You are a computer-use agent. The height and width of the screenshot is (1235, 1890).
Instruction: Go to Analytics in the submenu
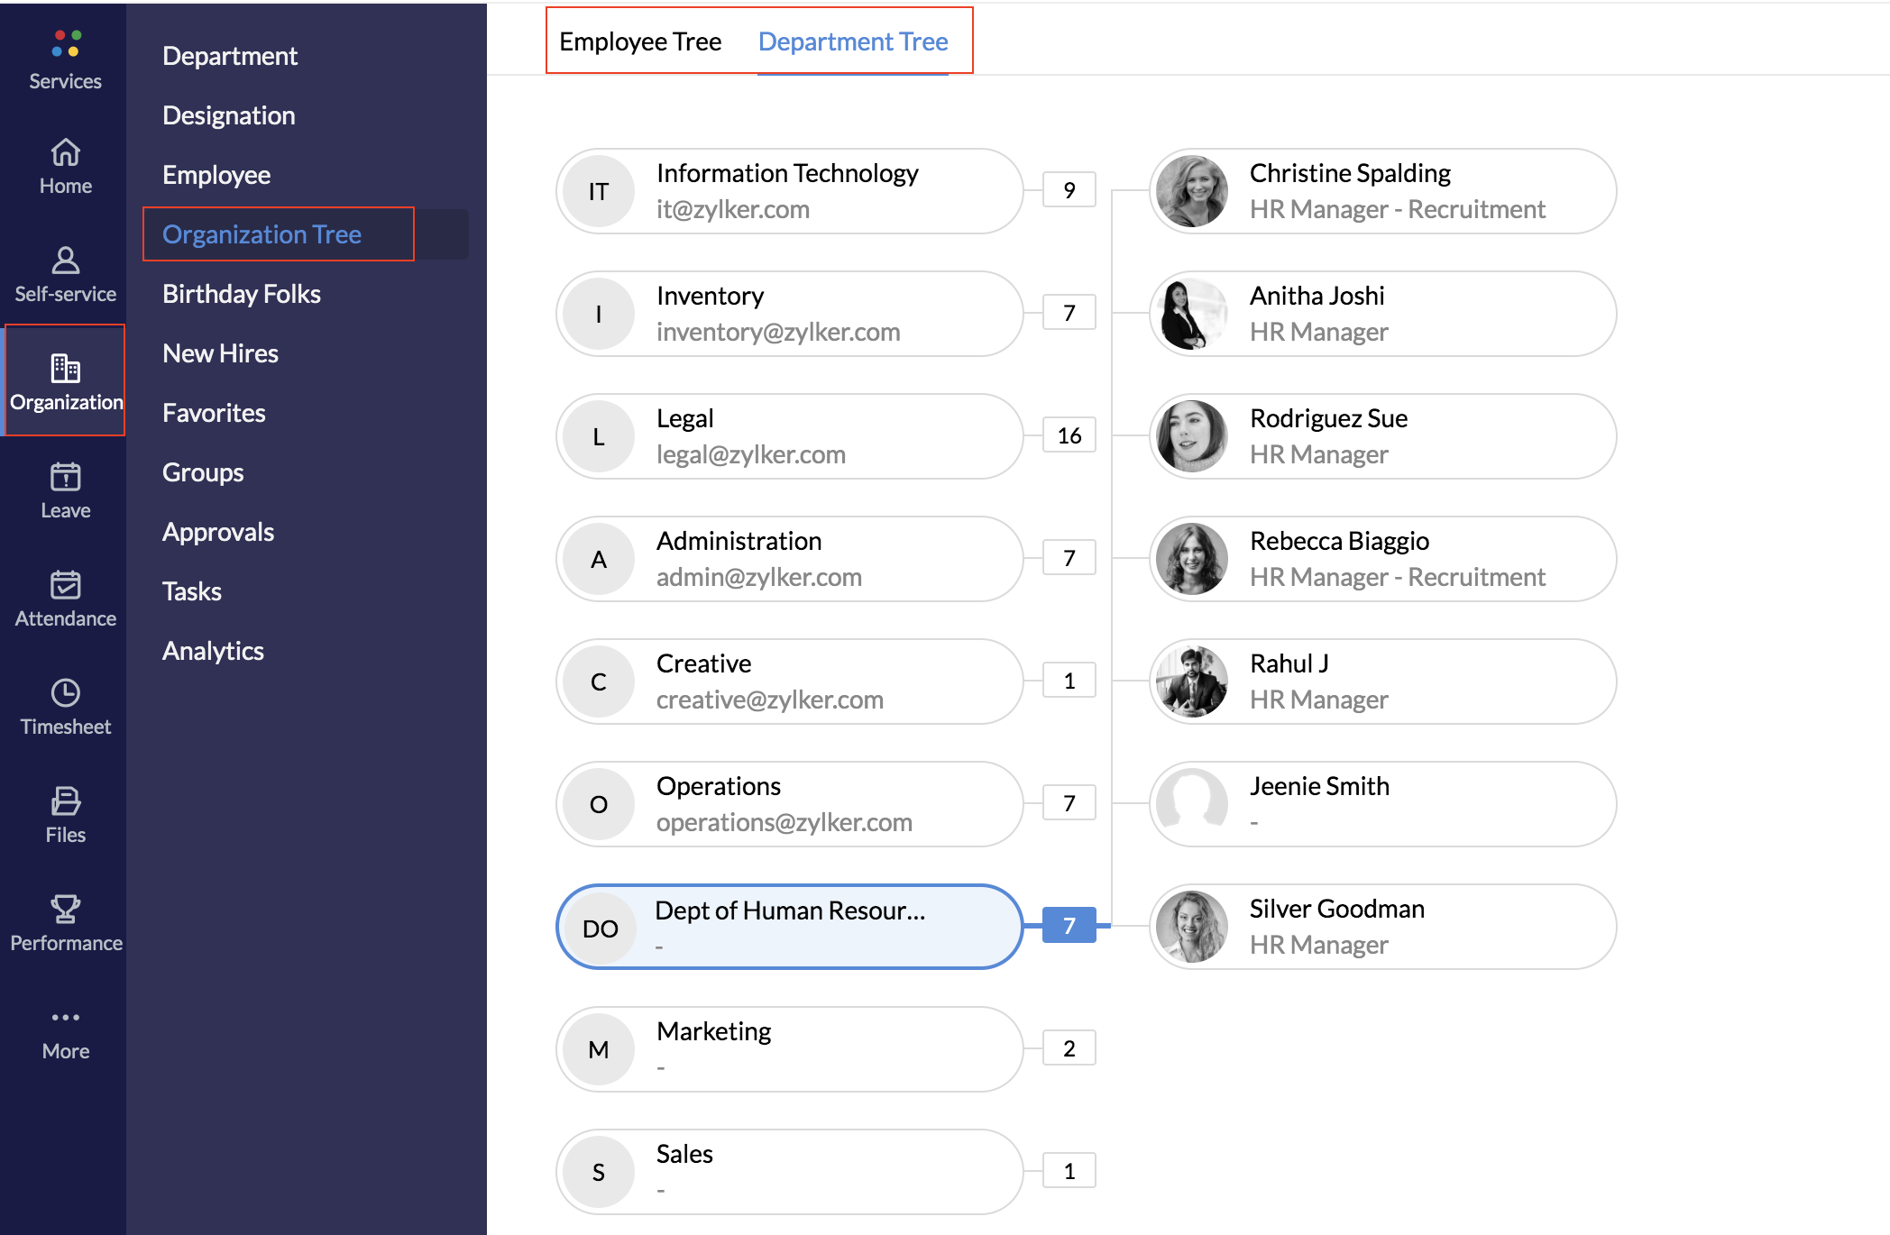click(213, 651)
